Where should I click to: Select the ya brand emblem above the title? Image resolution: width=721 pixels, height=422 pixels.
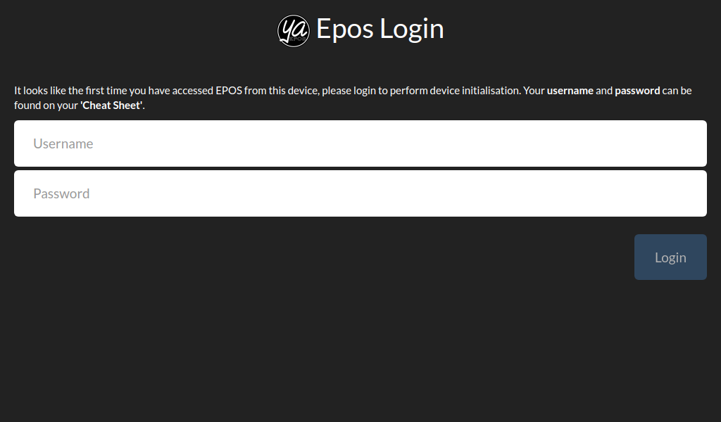click(294, 30)
